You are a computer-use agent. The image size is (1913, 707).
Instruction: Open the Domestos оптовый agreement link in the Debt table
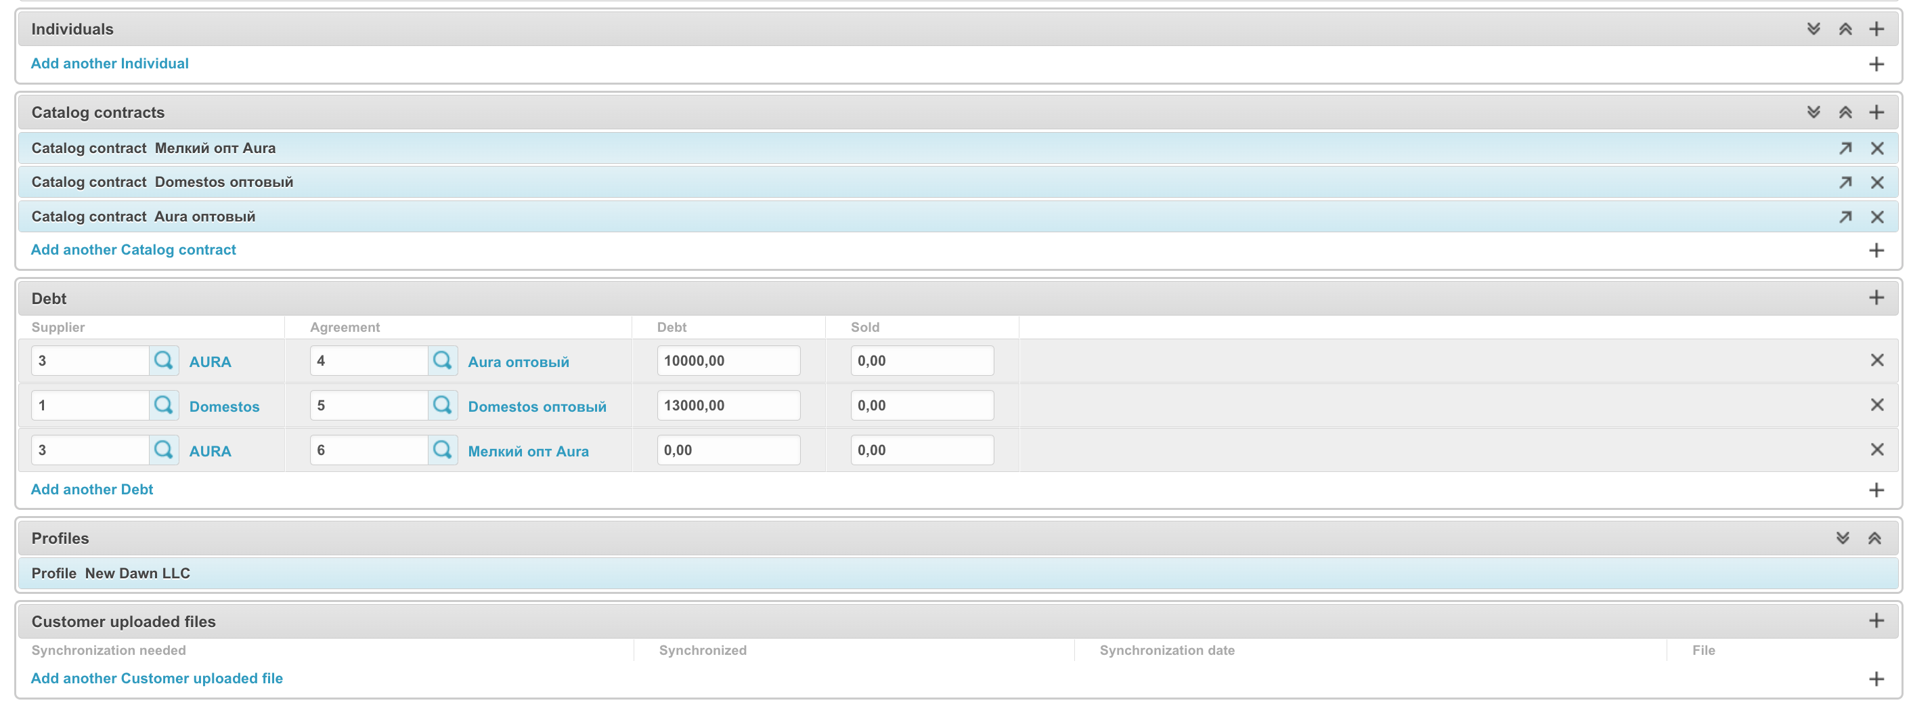pos(537,407)
